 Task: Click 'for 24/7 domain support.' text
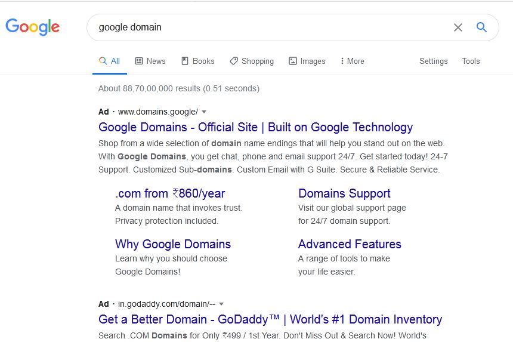pos(344,221)
